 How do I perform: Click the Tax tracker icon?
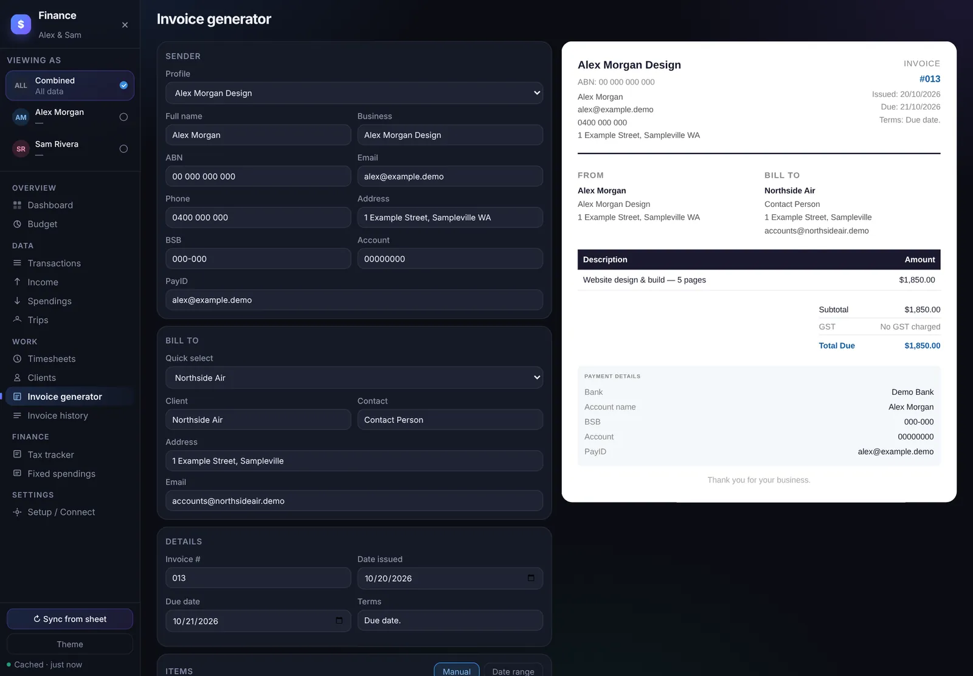[x=17, y=454]
